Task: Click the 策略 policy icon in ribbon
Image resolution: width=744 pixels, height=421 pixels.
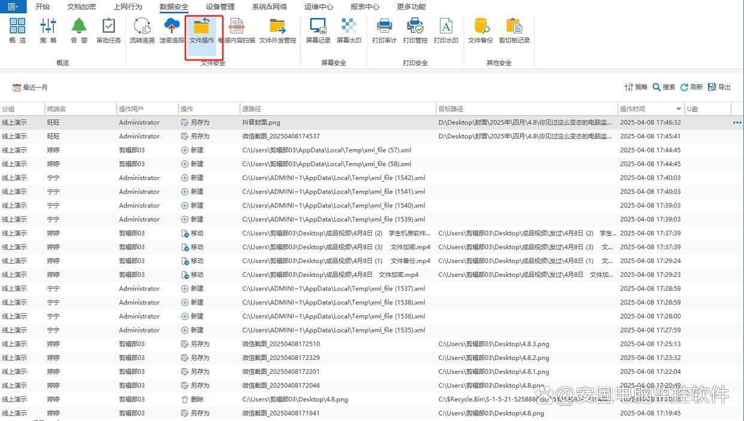Action: coord(49,30)
